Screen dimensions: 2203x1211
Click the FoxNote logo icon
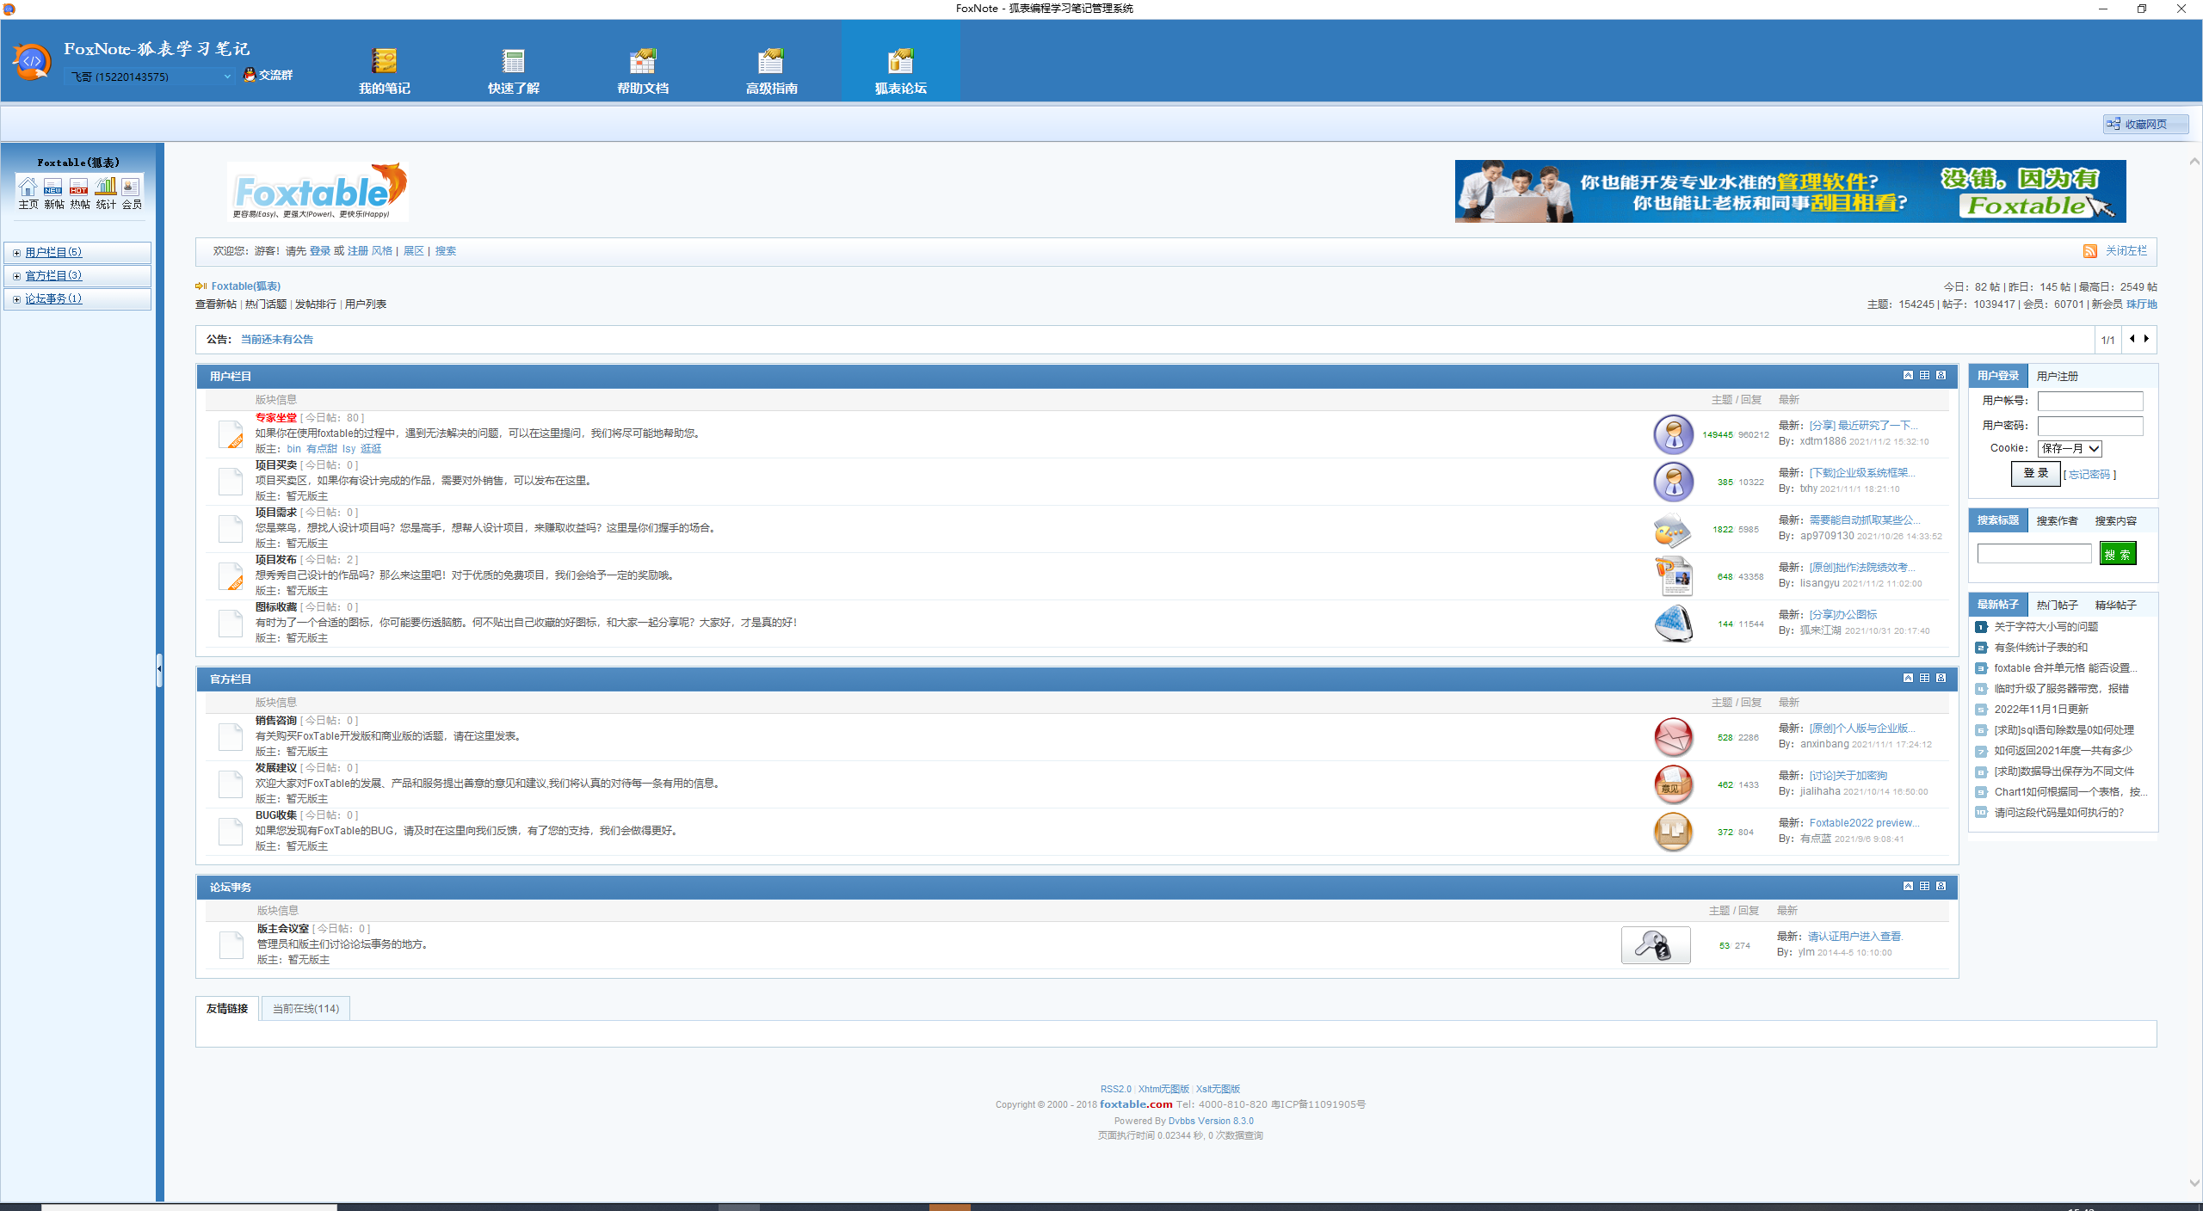pyautogui.click(x=32, y=62)
